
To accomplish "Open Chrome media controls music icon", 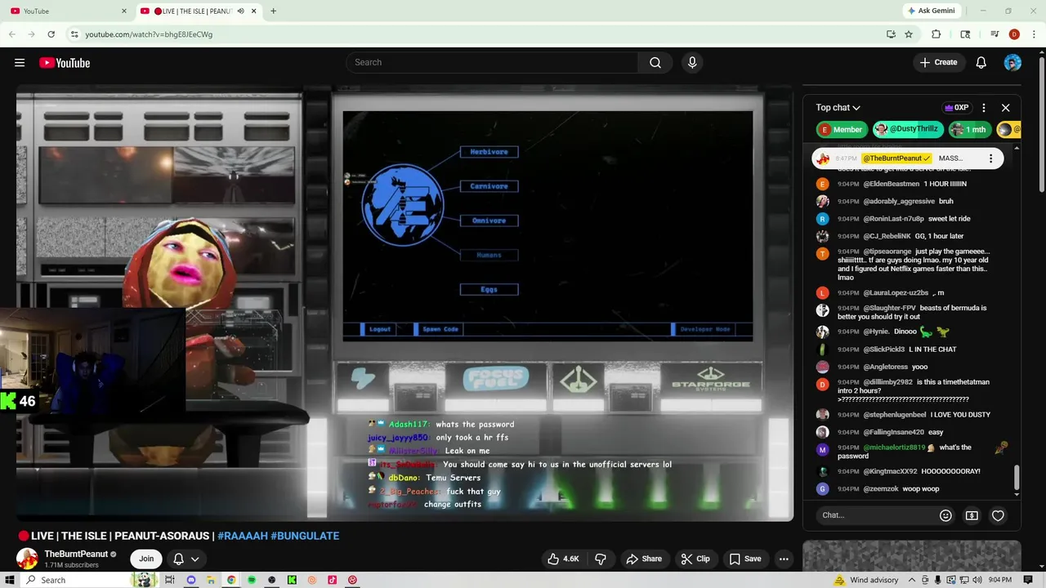I will click(x=995, y=34).
